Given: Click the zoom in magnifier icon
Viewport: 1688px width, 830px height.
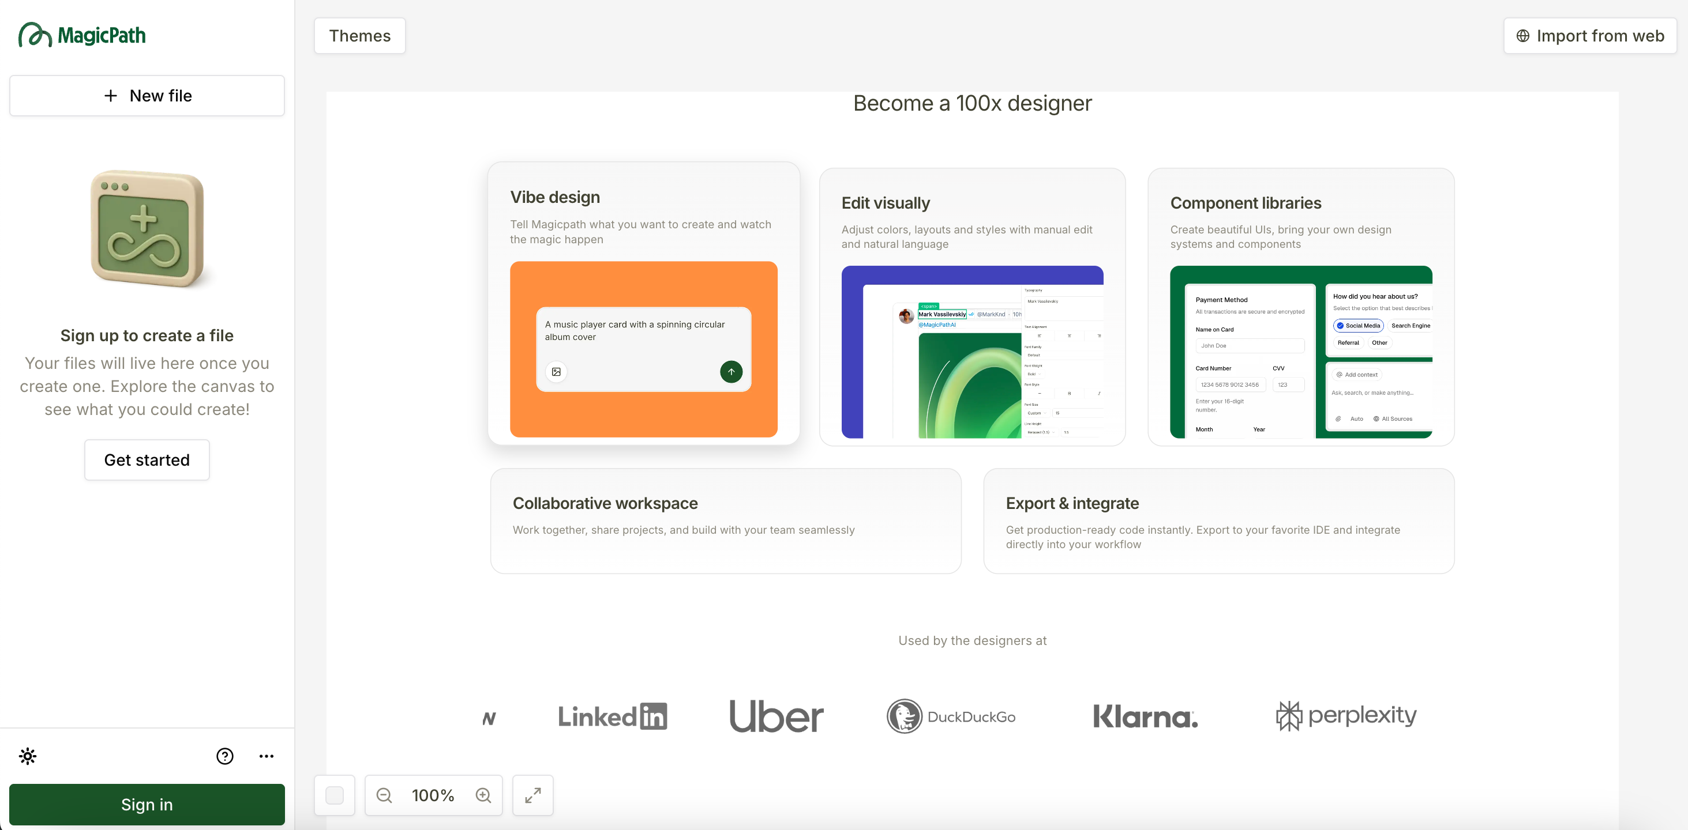Looking at the screenshot, I should pyautogui.click(x=483, y=795).
